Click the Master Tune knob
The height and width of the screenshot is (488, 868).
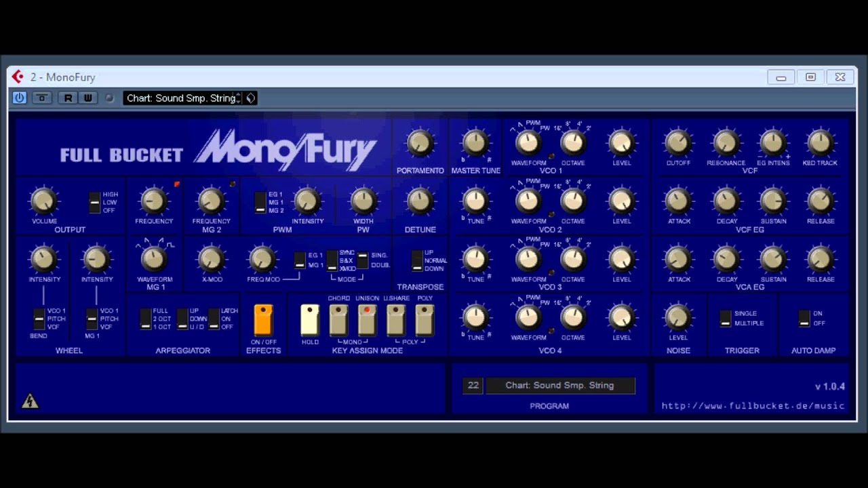point(475,142)
